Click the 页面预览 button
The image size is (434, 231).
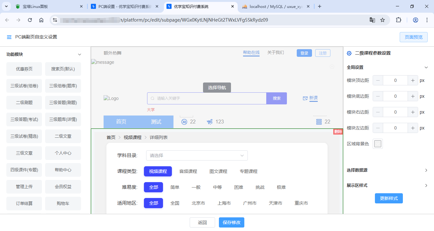413,37
